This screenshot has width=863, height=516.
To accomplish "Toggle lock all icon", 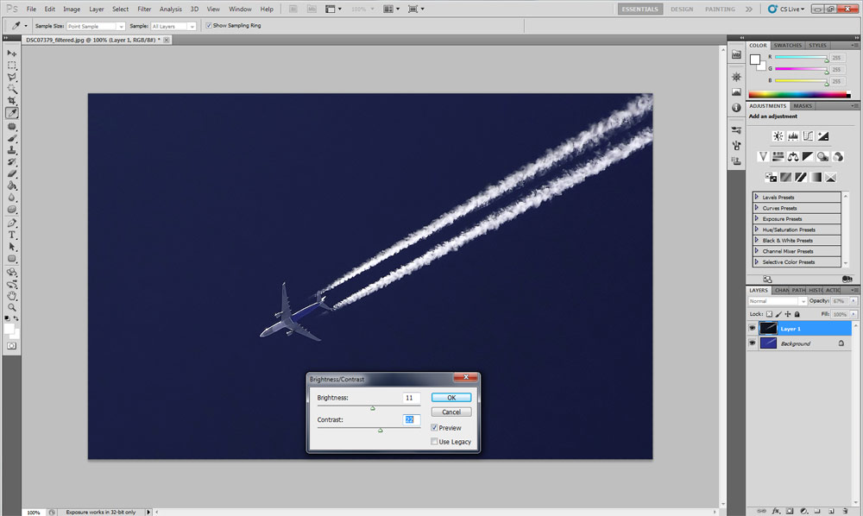I will [797, 314].
